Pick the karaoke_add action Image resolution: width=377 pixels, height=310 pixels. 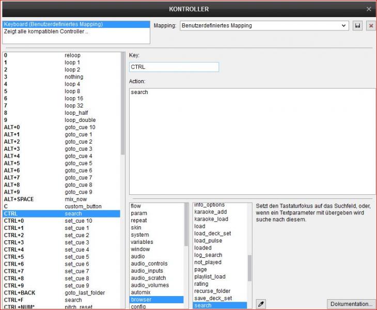pos(220,212)
